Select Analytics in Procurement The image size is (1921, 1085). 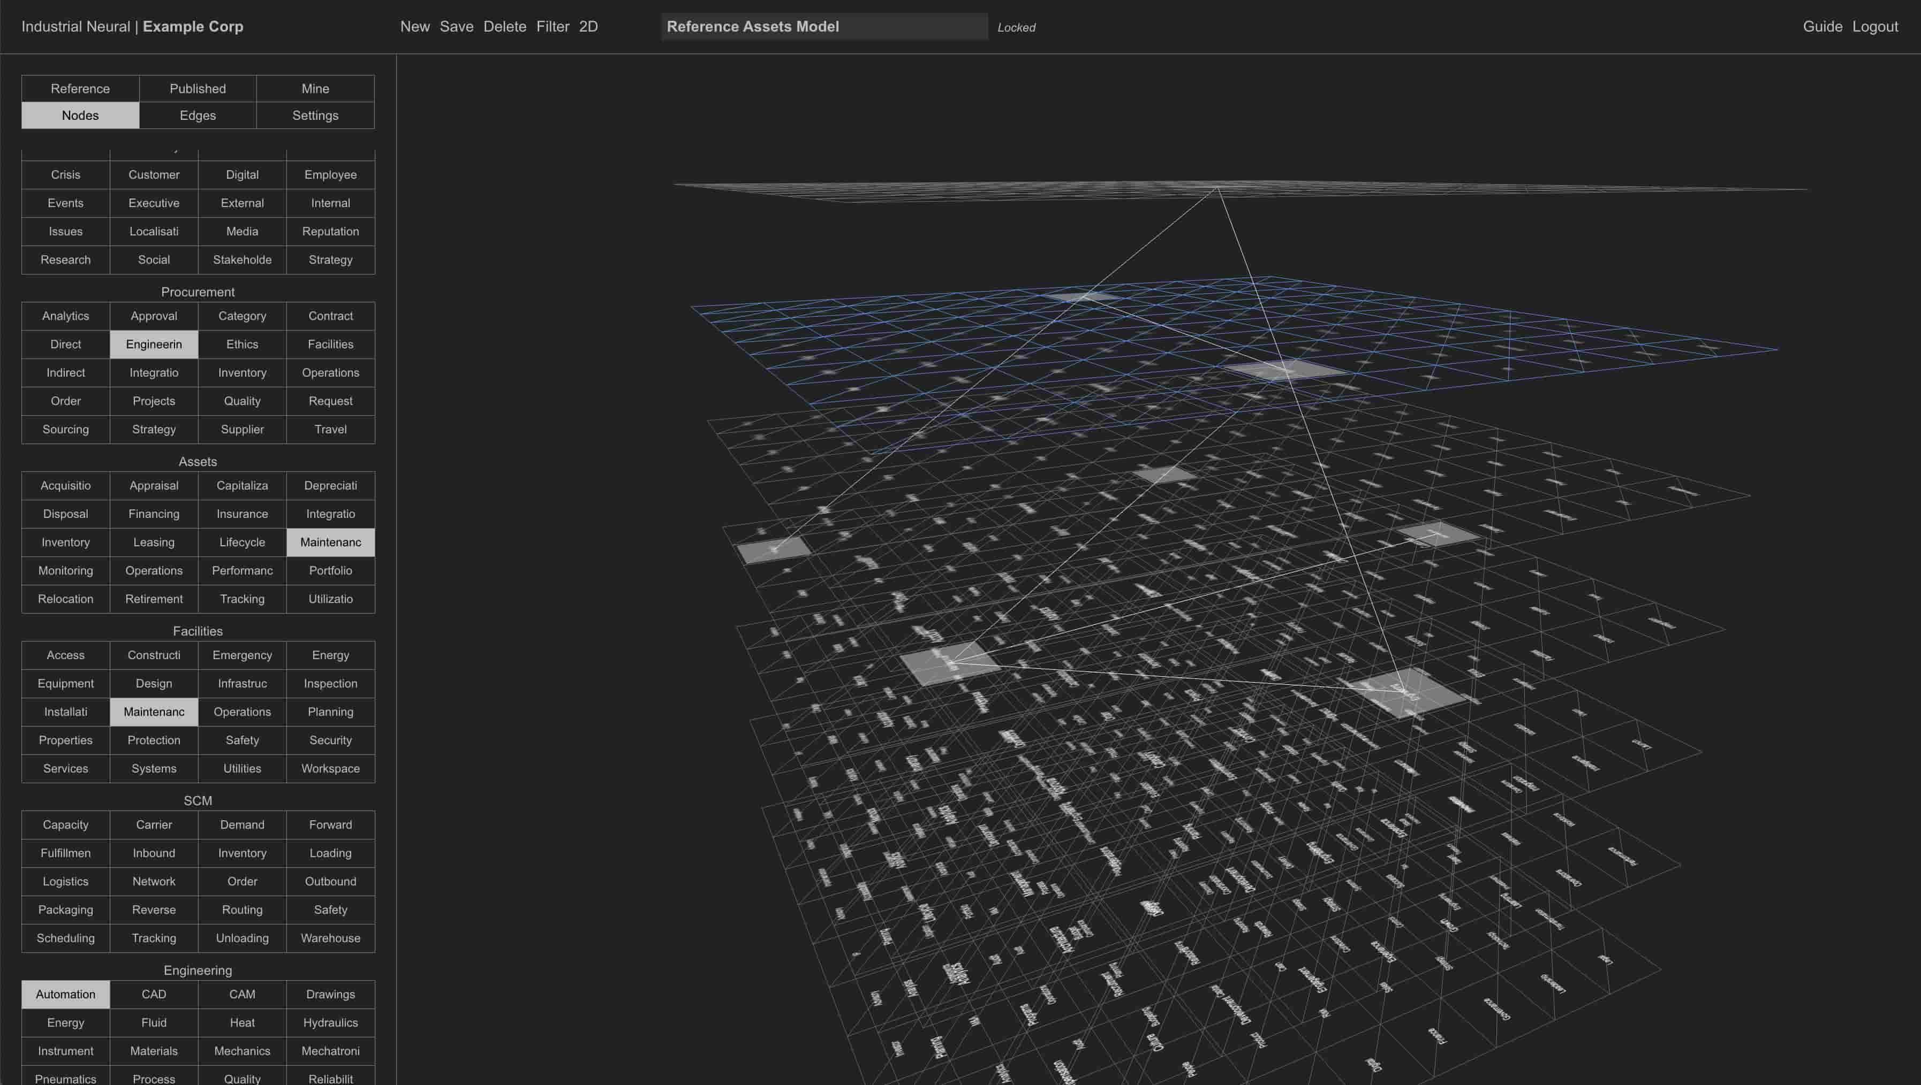tap(66, 316)
